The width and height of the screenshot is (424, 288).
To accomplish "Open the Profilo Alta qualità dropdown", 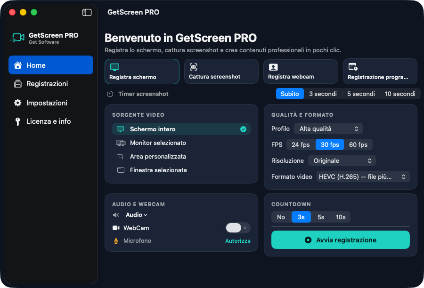I will pos(328,128).
